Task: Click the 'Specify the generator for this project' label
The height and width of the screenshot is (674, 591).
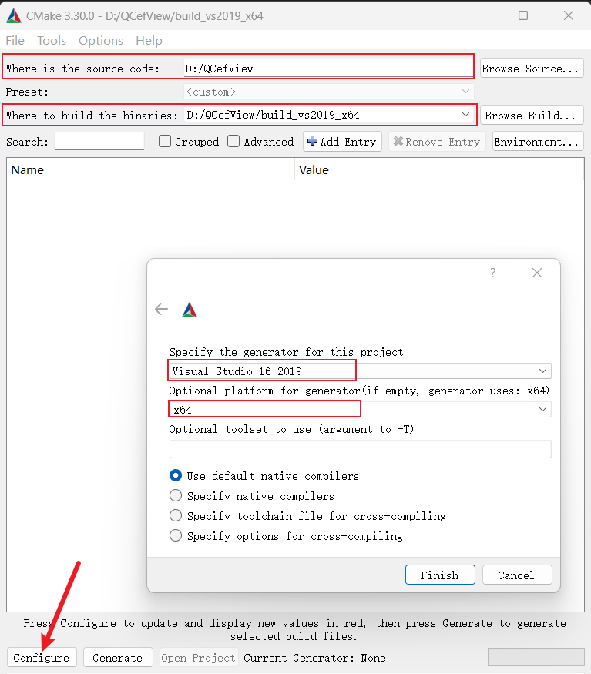Action: pyautogui.click(x=286, y=352)
